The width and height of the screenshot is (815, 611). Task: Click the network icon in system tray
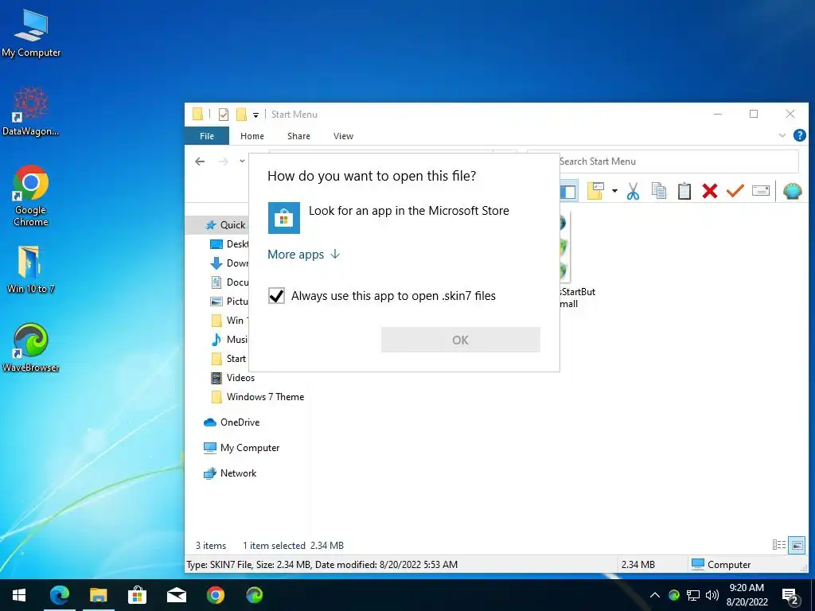(x=693, y=595)
